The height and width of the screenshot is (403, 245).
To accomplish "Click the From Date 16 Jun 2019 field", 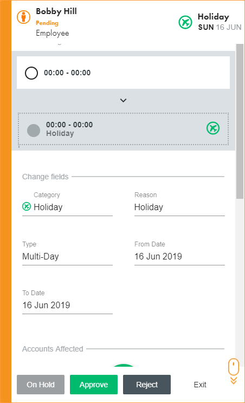I will (179, 257).
